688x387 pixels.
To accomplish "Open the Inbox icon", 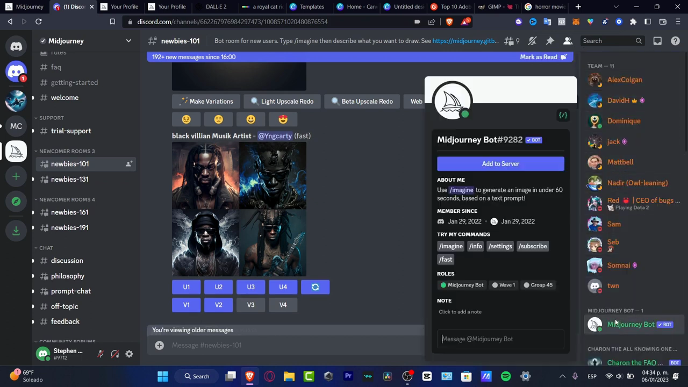I will point(657,41).
